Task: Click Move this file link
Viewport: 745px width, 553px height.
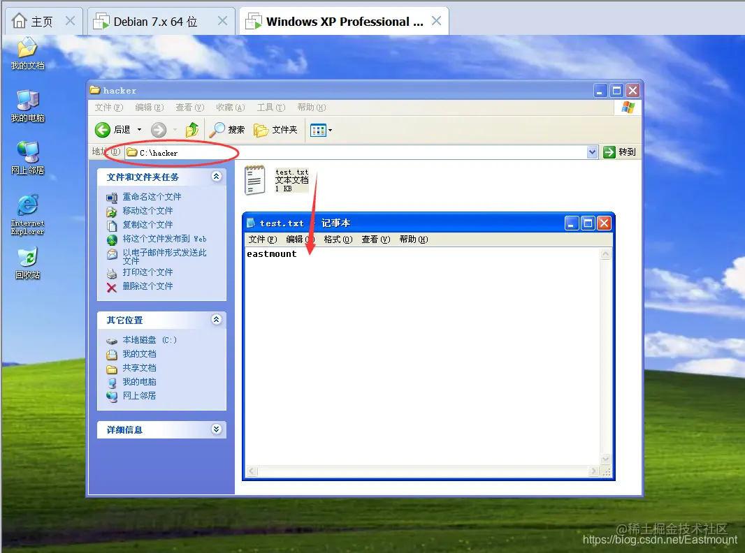Action: click(147, 210)
